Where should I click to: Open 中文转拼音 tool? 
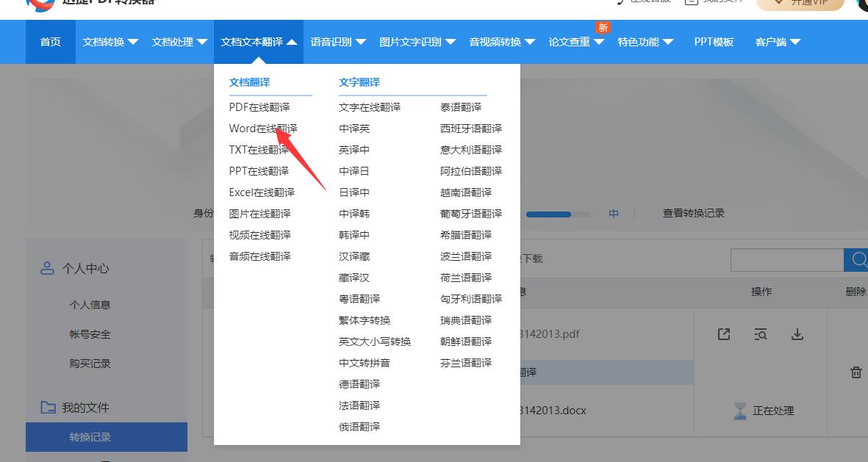(x=365, y=363)
